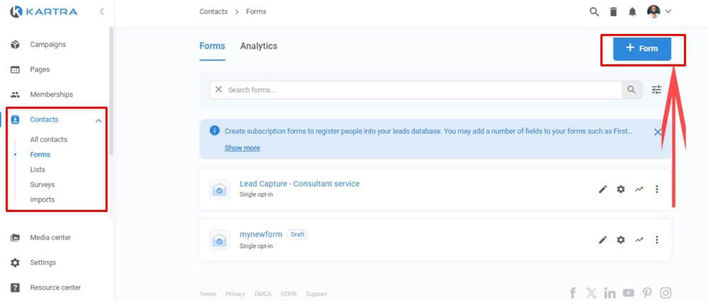This screenshot has width=708, height=301.
Task: Open the Privacy footer link
Action: [x=235, y=294]
